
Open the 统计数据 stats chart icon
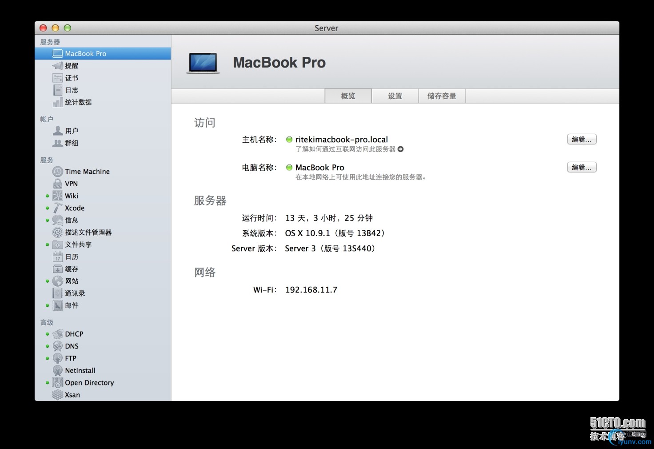tap(58, 102)
